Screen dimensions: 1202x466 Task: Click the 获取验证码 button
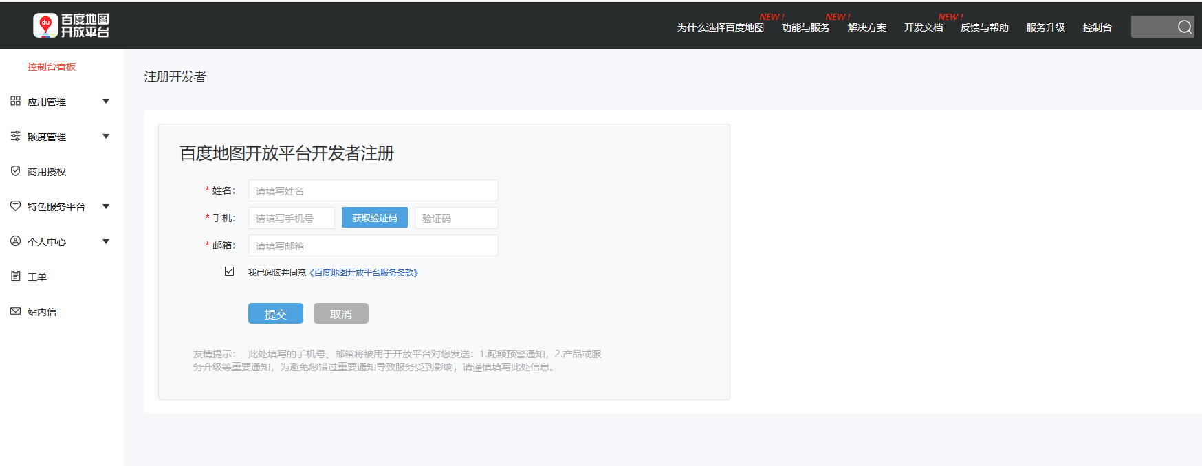click(x=375, y=217)
